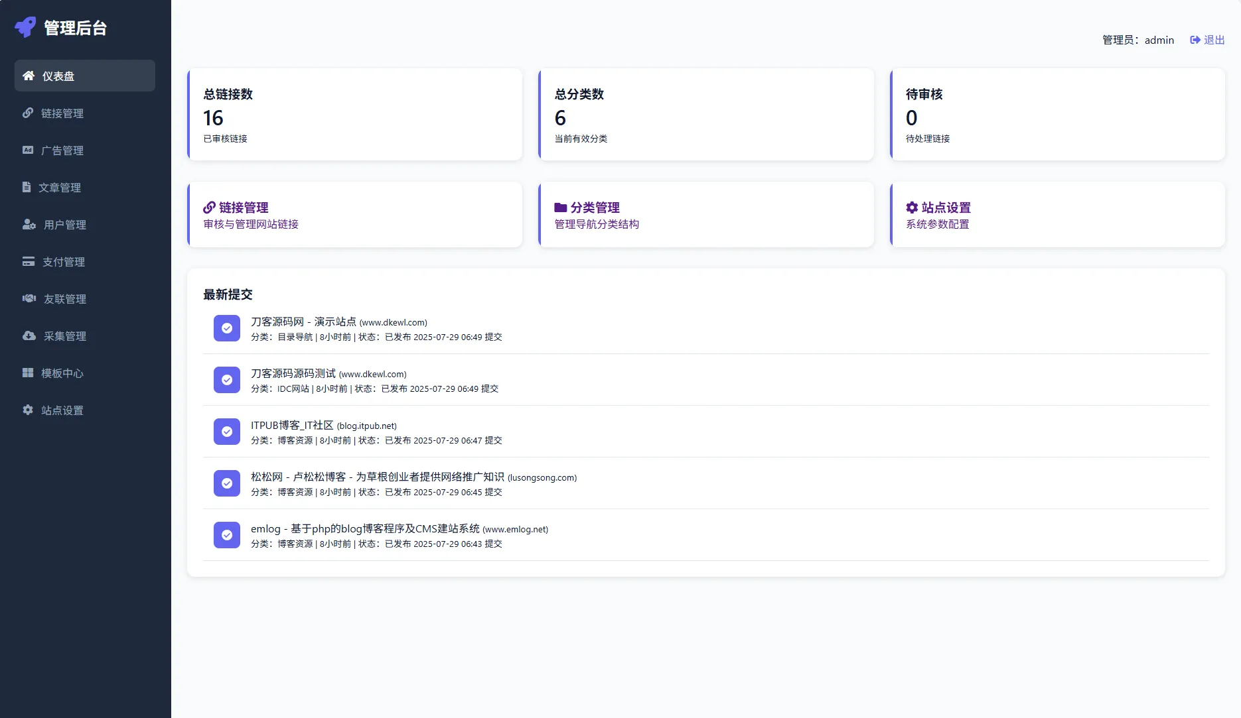
Task: Click the credit card icon beside 支付管理
Action: pyautogui.click(x=29, y=261)
